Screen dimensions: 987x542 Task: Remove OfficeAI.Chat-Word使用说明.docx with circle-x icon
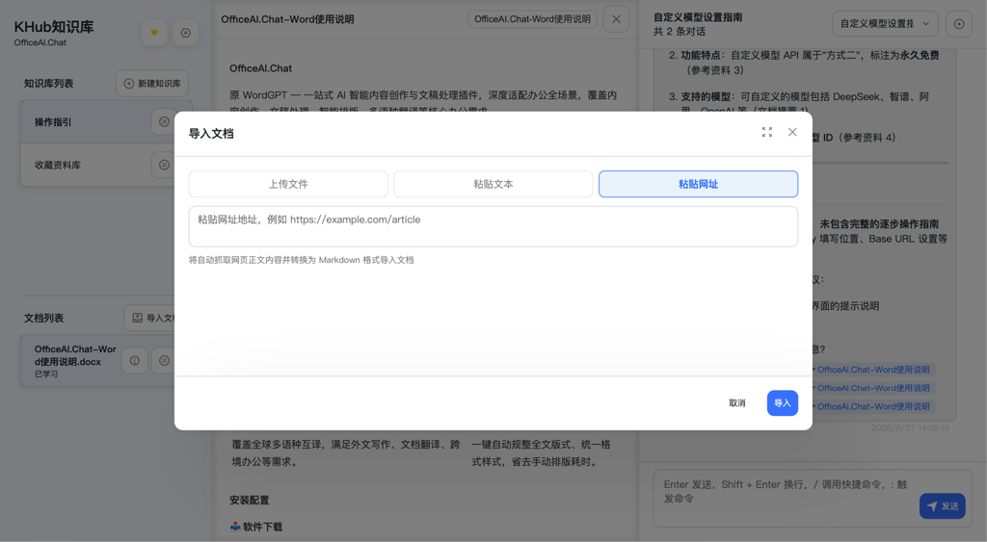pyautogui.click(x=164, y=361)
